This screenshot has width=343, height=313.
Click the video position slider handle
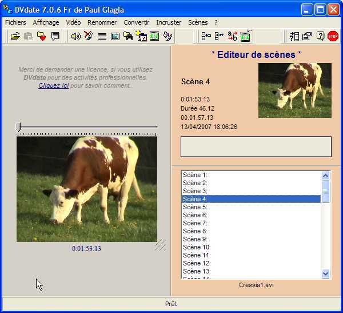click(18, 127)
